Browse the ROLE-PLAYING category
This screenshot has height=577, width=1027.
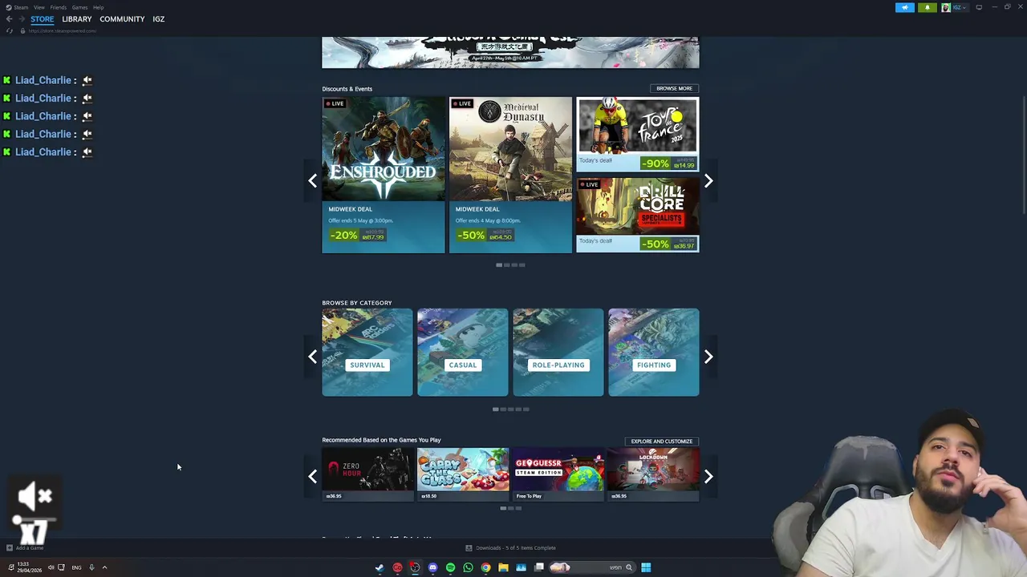tap(558, 353)
